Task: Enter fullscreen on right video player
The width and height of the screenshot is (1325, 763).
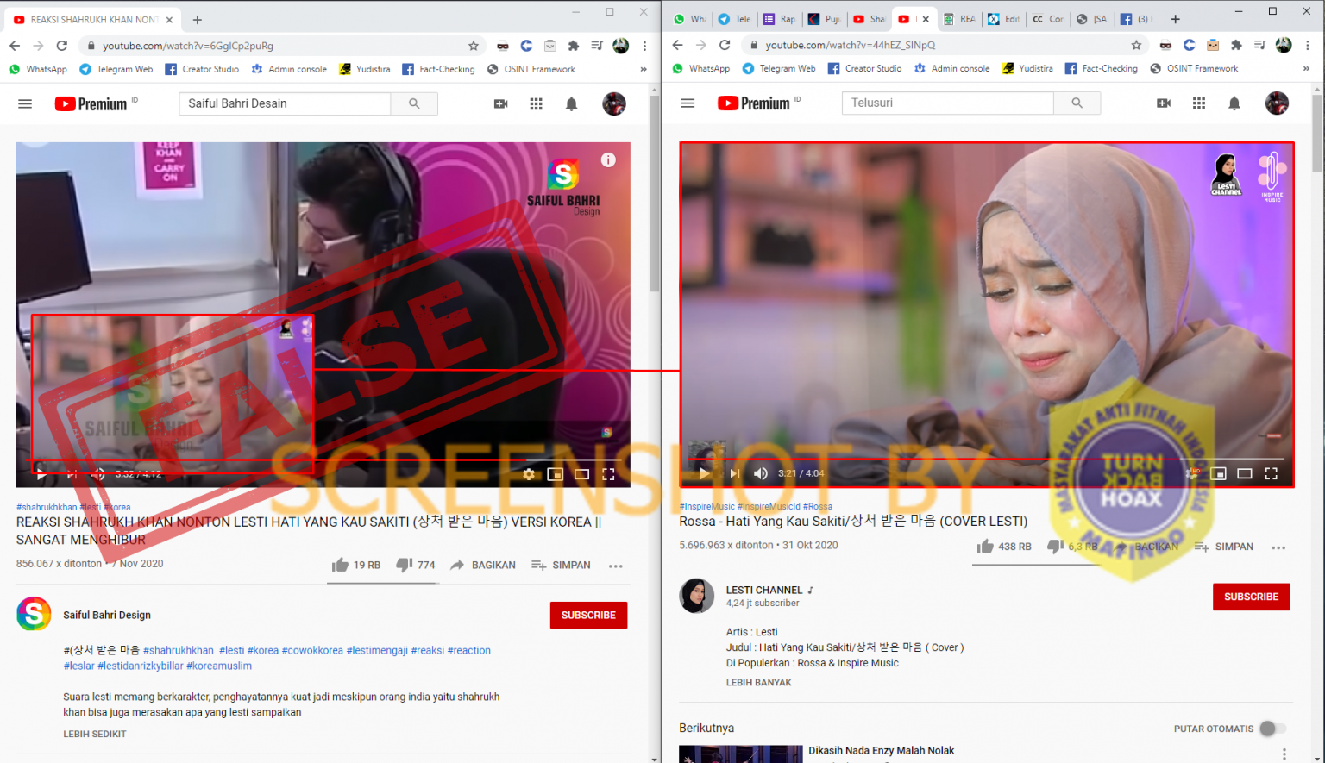Action: pos(1271,473)
